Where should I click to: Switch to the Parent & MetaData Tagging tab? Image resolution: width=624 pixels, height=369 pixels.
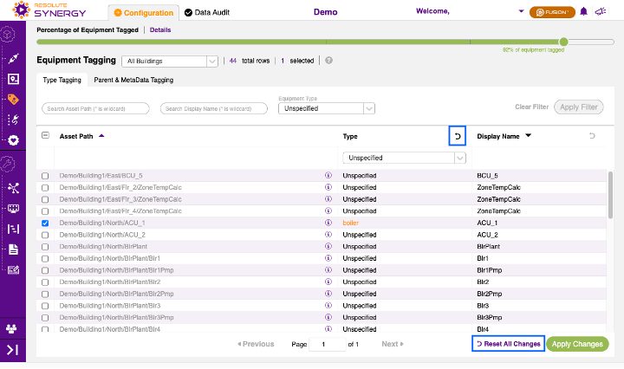pyautogui.click(x=133, y=81)
